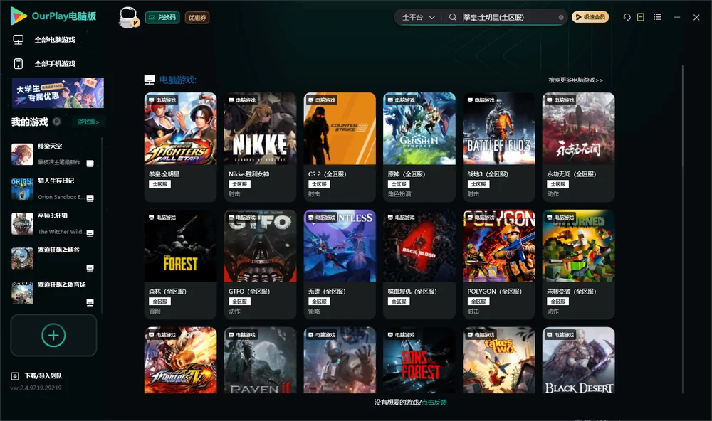Click the plus icon to add a game
Viewport: 712px width, 421px height.
[53, 335]
